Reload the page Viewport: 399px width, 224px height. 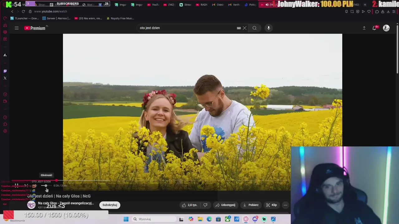23,12
